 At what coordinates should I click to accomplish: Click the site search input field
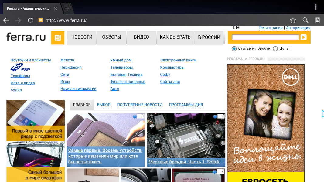[265, 37]
